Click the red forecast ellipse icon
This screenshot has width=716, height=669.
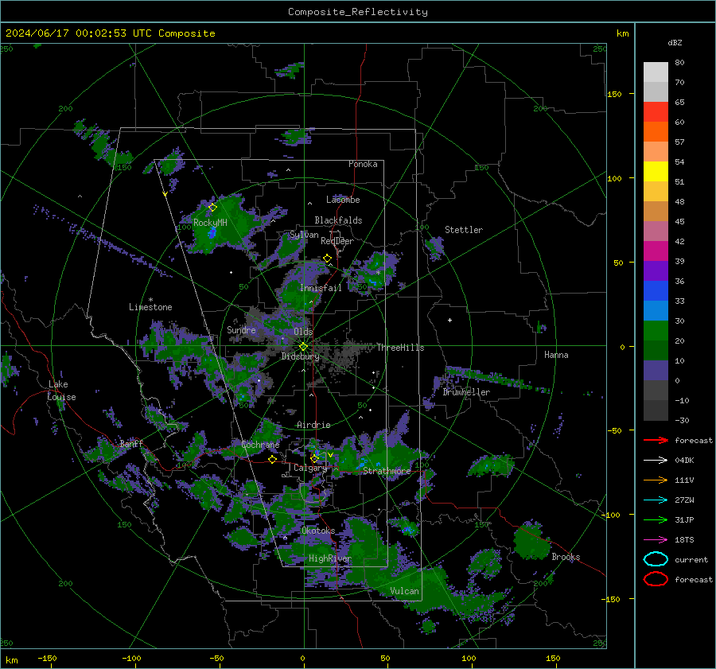click(656, 579)
